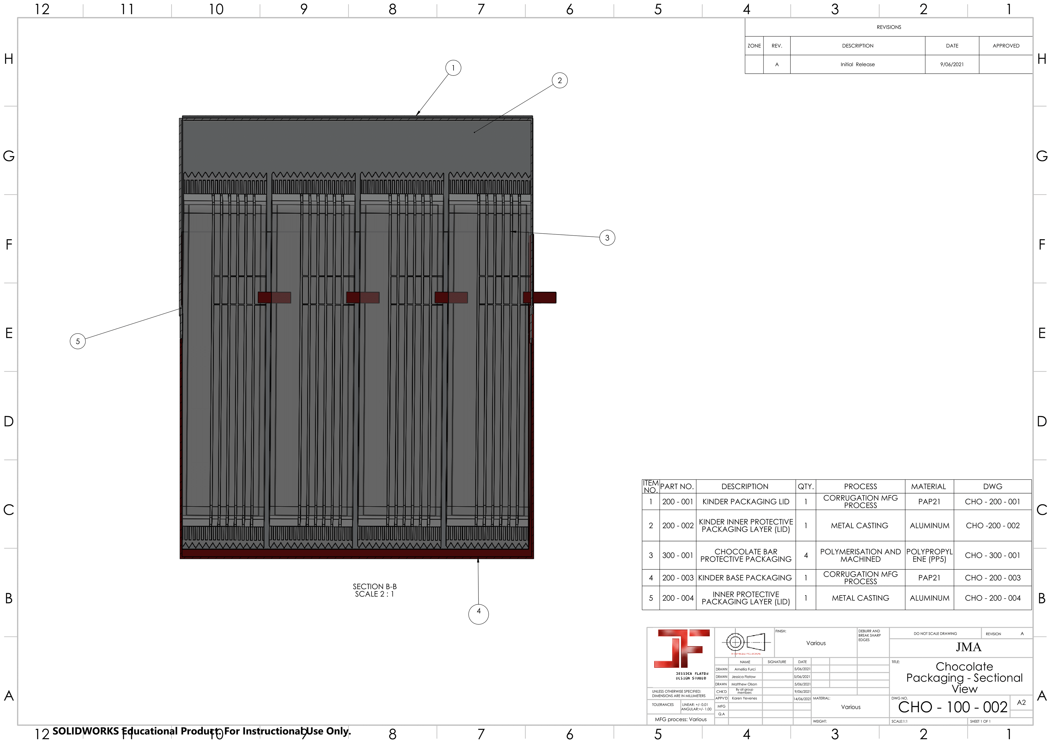1051x743 pixels.
Task: Click drawn-by name 'Amellia Furci'
Action: tap(745, 669)
